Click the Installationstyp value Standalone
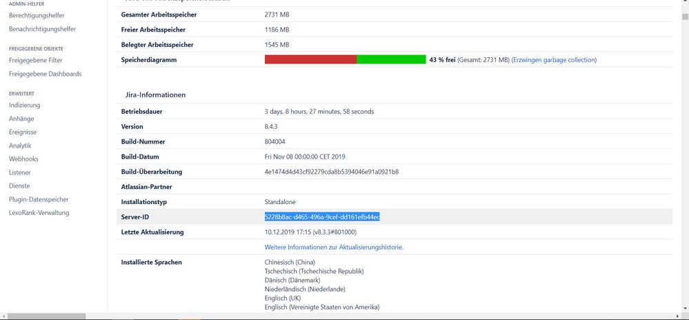 coord(280,202)
